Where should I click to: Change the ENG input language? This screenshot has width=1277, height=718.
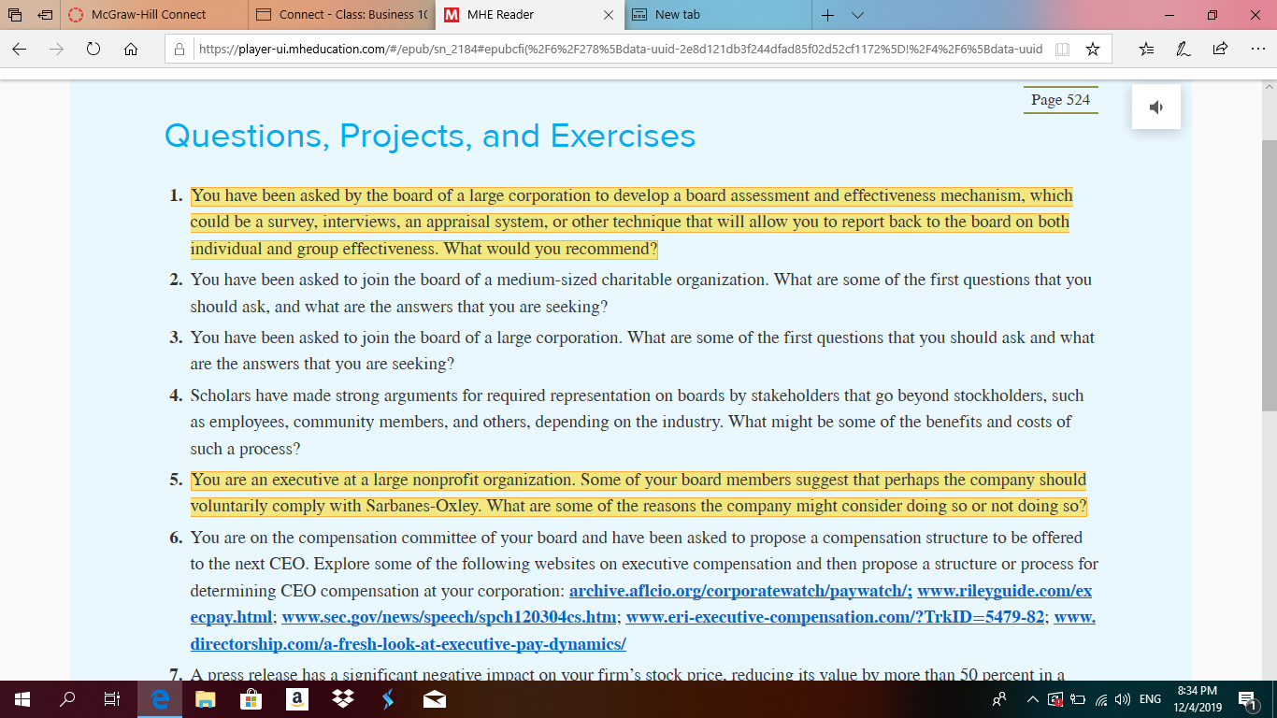1150,699
